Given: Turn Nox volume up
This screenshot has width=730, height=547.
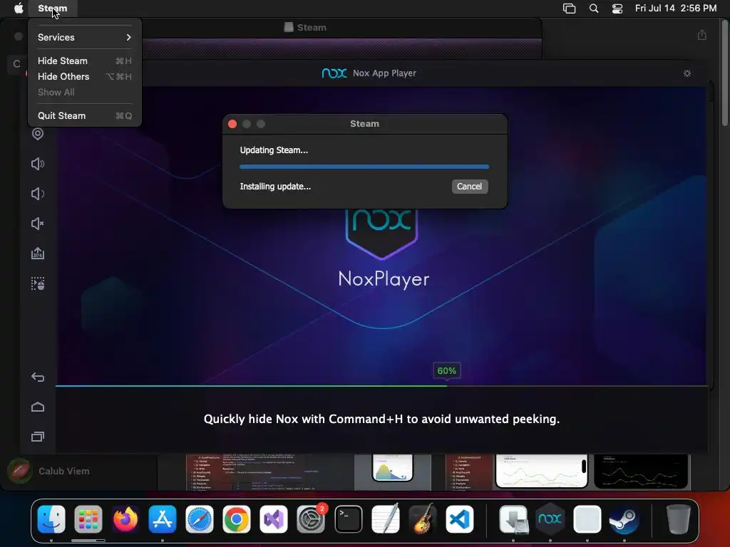Looking at the screenshot, I should click(38, 164).
